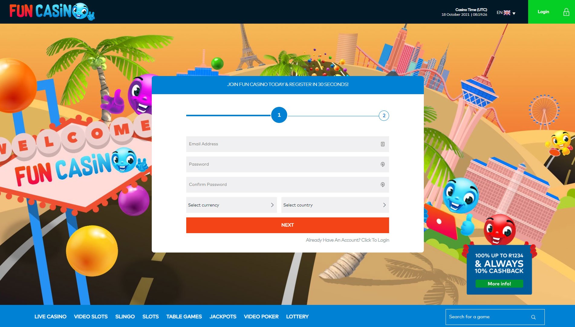Image resolution: width=575 pixels, height=327 pixels.
Task: Click the chevron in Select country
Action: coord(384,205)
